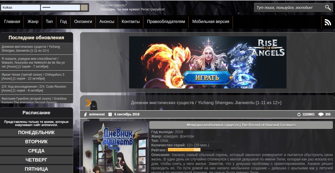Open the Жанр menu

(33, 22)
